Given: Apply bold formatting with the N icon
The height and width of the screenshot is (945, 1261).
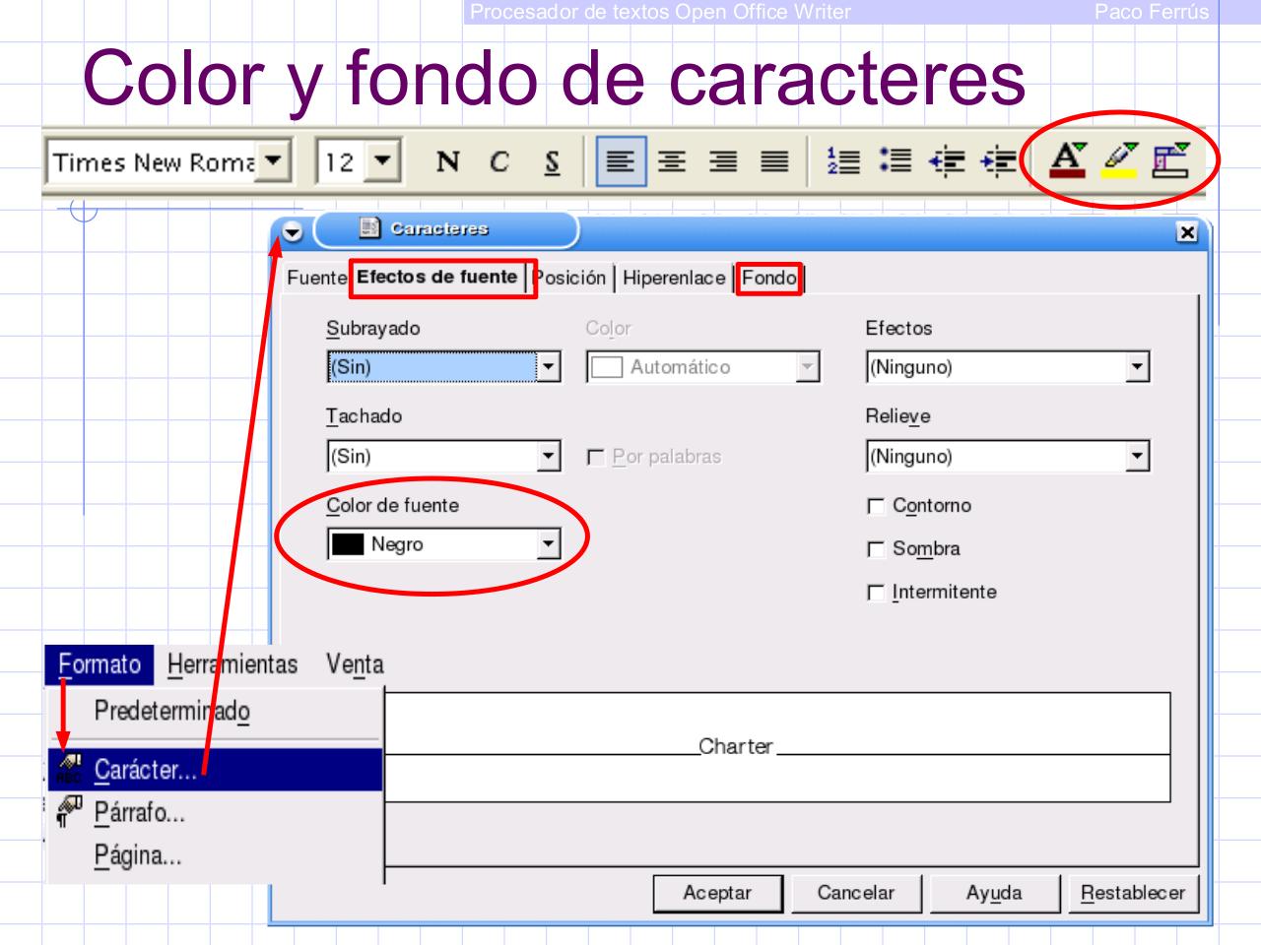Looking at the screenshot, I should (448, 159).
